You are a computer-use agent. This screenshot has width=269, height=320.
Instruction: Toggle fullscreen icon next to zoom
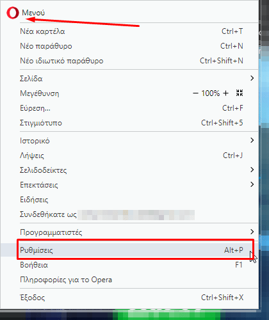coord(240,93)
